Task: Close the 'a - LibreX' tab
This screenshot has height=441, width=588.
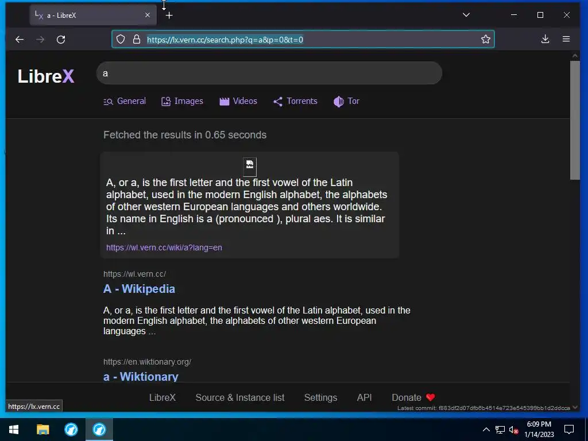Action: [x=148, y=15]
